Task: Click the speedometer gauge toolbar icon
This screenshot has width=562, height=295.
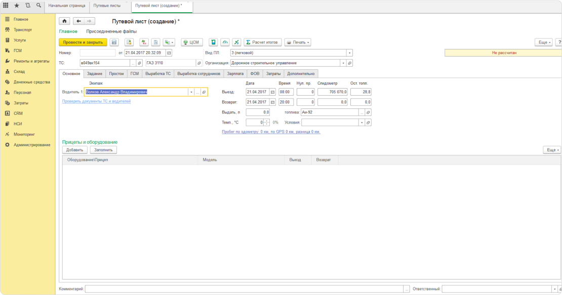Action: (225, 42)
